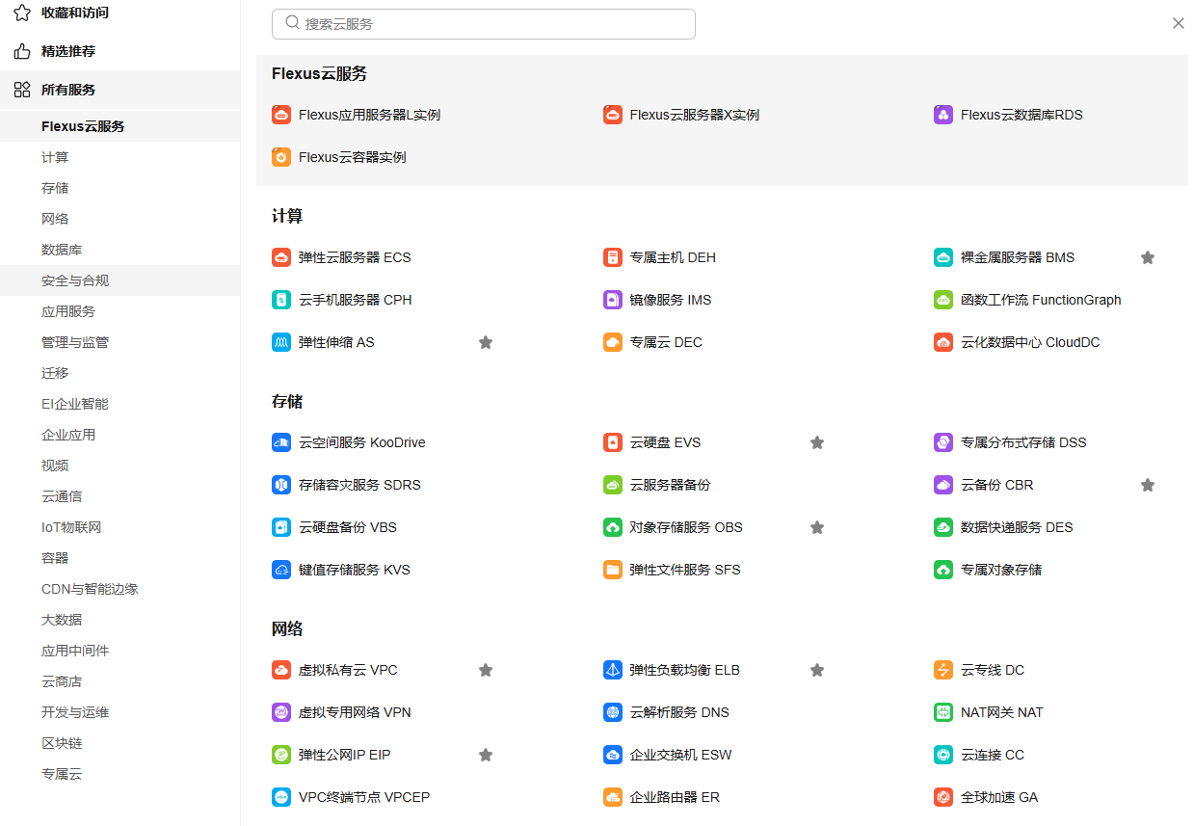Click the 对象存储服务 OBS icon
Viewport: 1194px width, 826px height.
(613, 527)
